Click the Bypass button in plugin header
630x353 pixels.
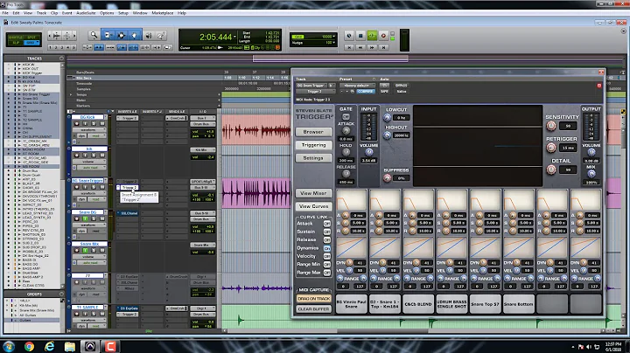401,86
